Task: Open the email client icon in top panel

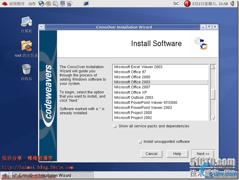Action: pyautogui.click(x=48, y=3)
